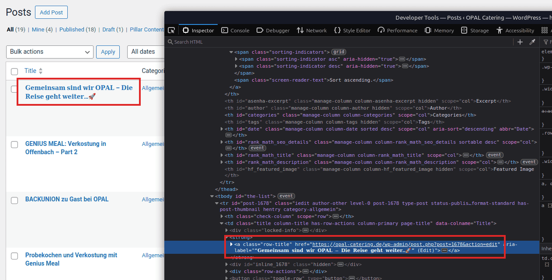The image size is (552, 280).
Task: Open the Network panel
Action: [312, 31]
